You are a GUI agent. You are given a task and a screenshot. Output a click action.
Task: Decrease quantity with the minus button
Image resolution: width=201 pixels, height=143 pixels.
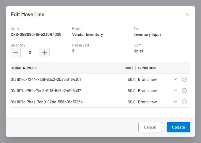tap(16, 53)
